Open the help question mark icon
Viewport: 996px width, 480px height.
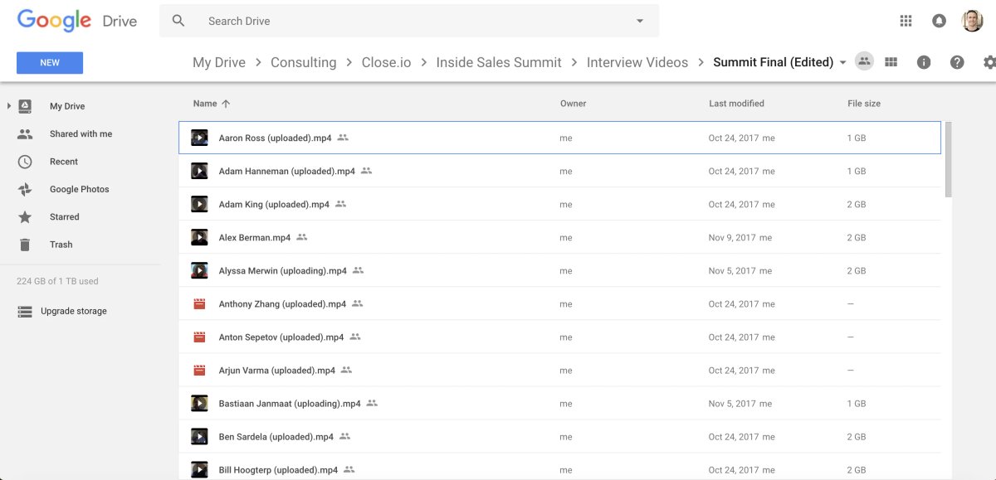[x=957, y=62]
